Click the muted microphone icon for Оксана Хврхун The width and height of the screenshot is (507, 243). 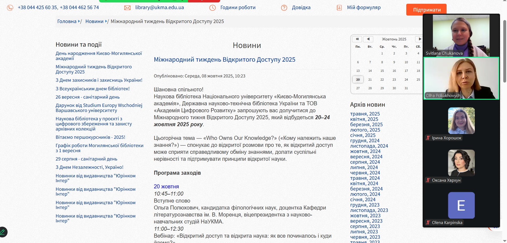click(428, 180)
